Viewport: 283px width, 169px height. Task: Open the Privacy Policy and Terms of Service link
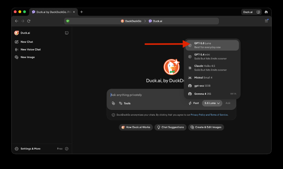click(209, 115)
